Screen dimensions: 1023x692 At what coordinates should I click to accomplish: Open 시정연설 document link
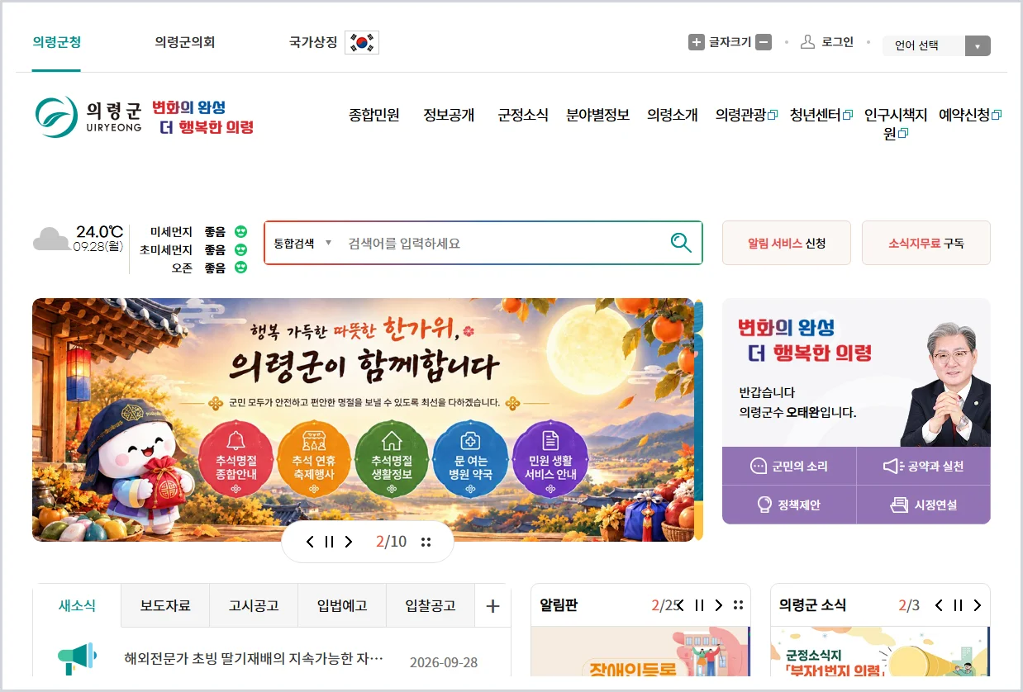coord(924,505)
